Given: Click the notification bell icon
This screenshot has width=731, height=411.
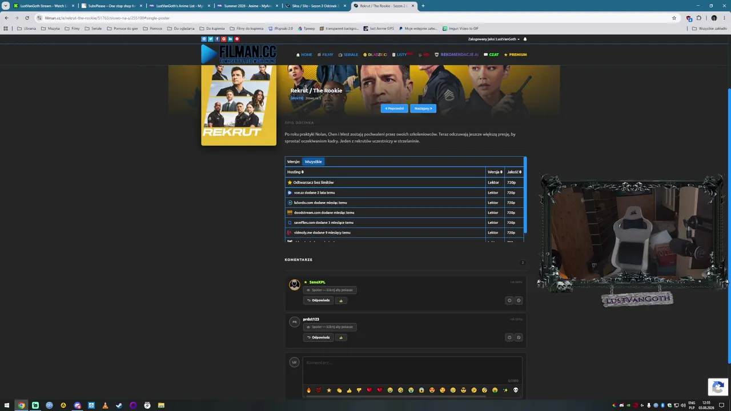Looking at the screenshot, I should [525, 39].
